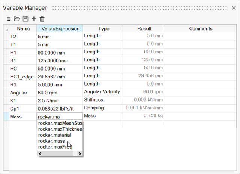
Task: Close the Variable Manager panel
Action: point(234,8)
